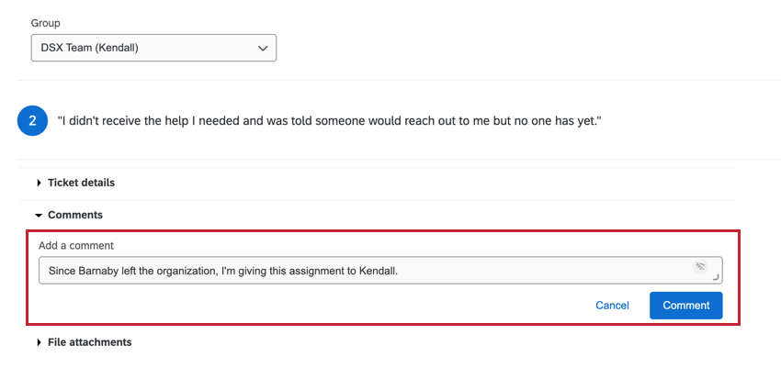
Task: Click the step 2 number badge
Action: point(32,121)
